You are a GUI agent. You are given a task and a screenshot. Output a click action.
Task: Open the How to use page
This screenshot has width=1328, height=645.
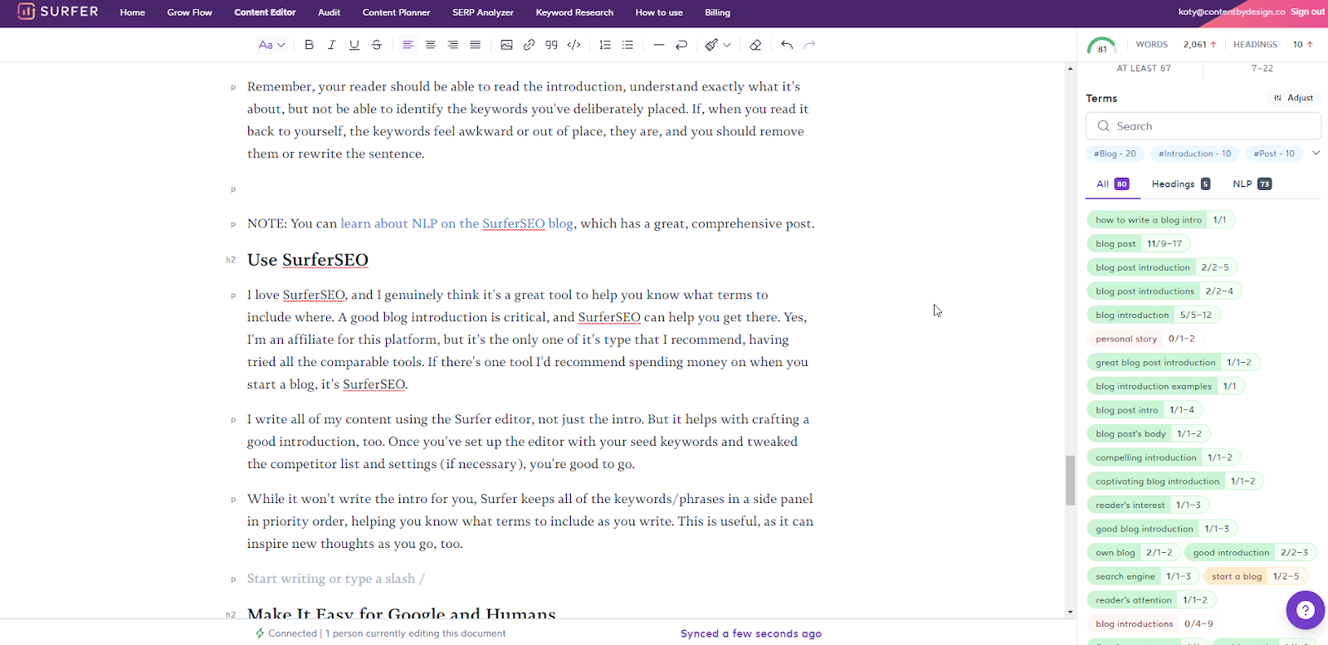tap(659, 12)
